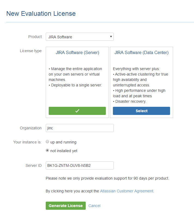Click the Data Center card feature list
Screen dimensions: 194x219
point(141,85)
